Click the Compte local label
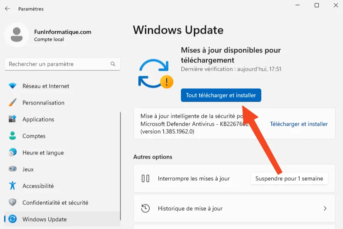The width and height of the screenshot is (343, 229). pyautogui.click(x=49, y=39)
